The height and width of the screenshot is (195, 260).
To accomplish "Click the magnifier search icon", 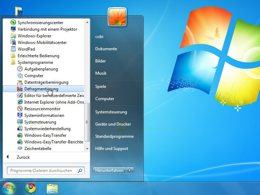I will pos(80,171).
